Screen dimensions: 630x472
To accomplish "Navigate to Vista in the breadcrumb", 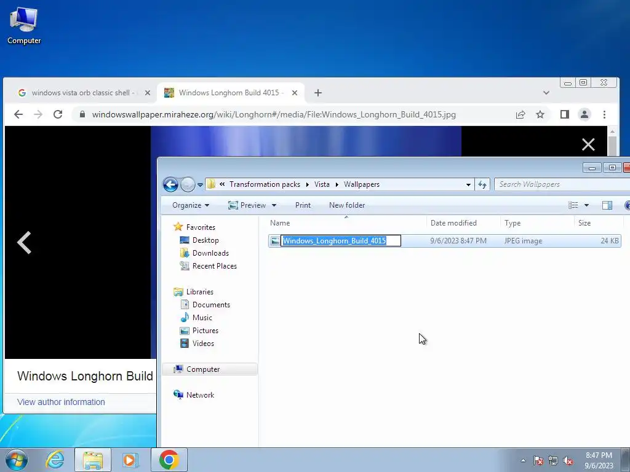I will [322, 184].
